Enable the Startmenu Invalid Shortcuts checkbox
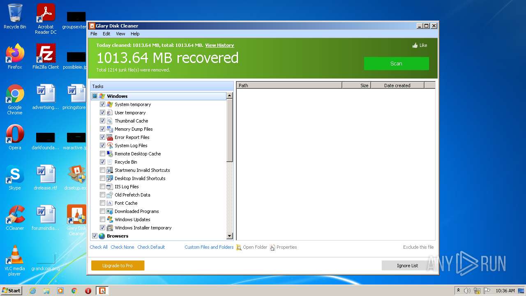 102,170
